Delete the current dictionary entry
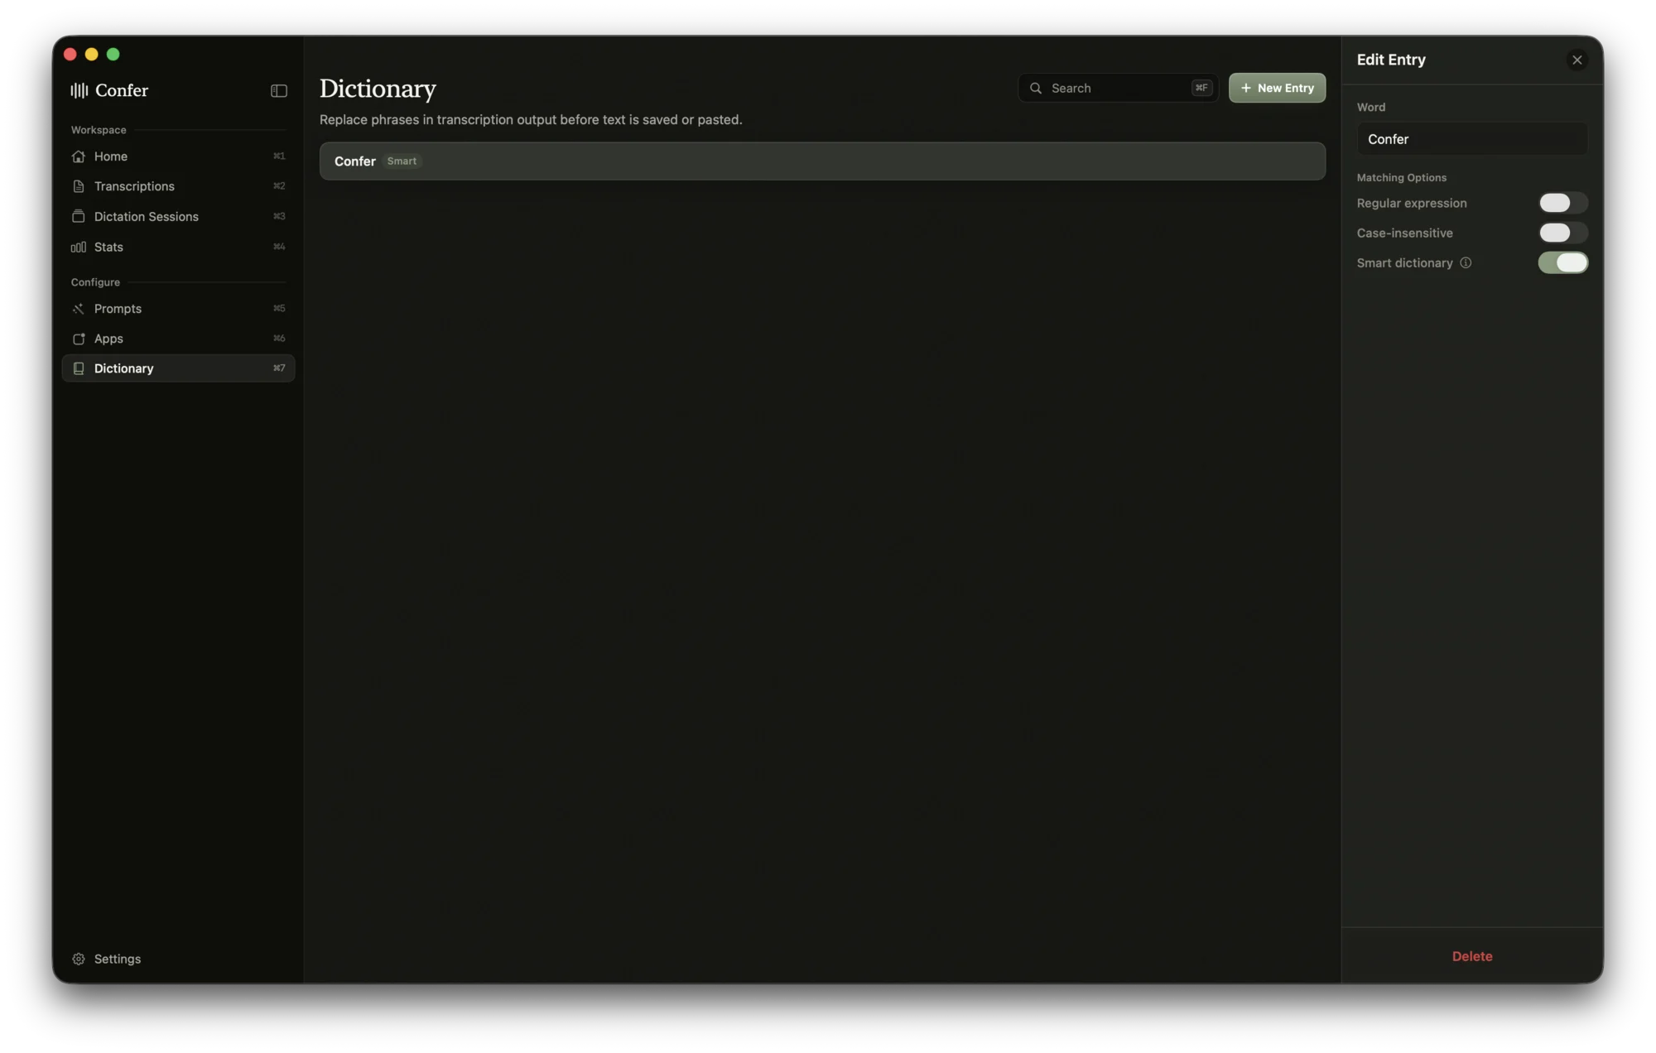 1471,956
